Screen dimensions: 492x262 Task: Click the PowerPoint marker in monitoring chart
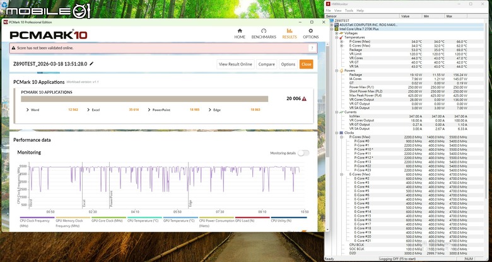(x=112, y=198)
